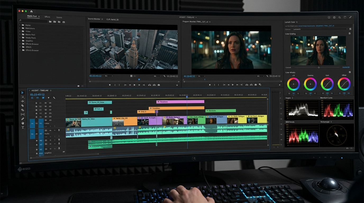Click the Source Monitor blue timecode
364x203 pixels.
pyautogui.click(x=95, y=76)
